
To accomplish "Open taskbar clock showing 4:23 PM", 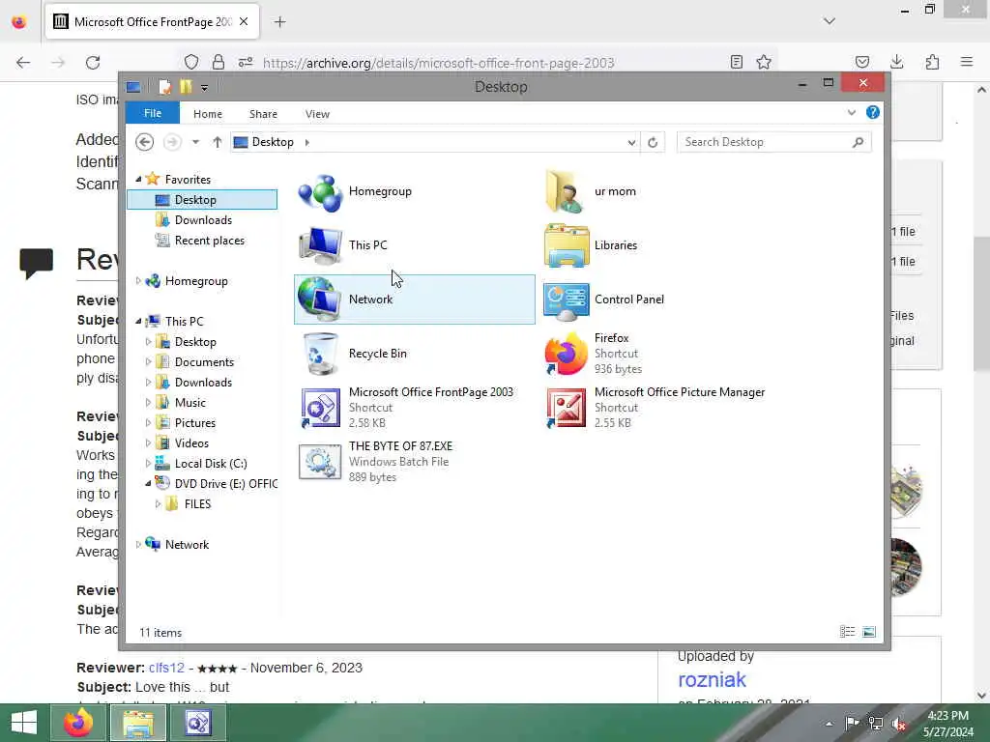I will 947,724.
